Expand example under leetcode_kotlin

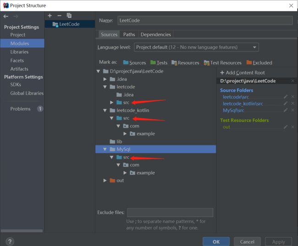tap(125, 134)
